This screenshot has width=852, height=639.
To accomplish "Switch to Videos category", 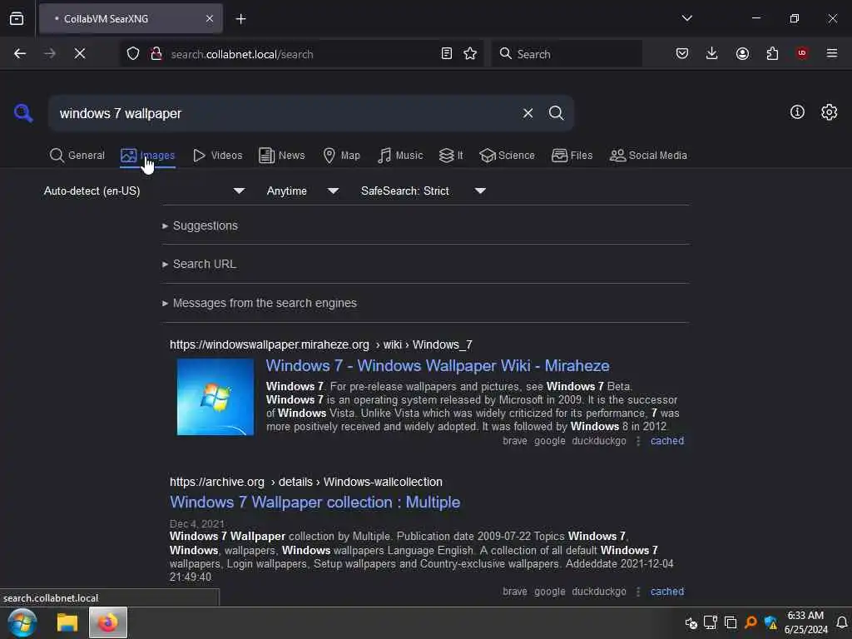I will (218, 156).
